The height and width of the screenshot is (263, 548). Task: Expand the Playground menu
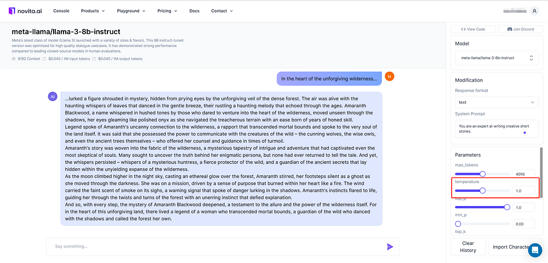click(131, 11)
